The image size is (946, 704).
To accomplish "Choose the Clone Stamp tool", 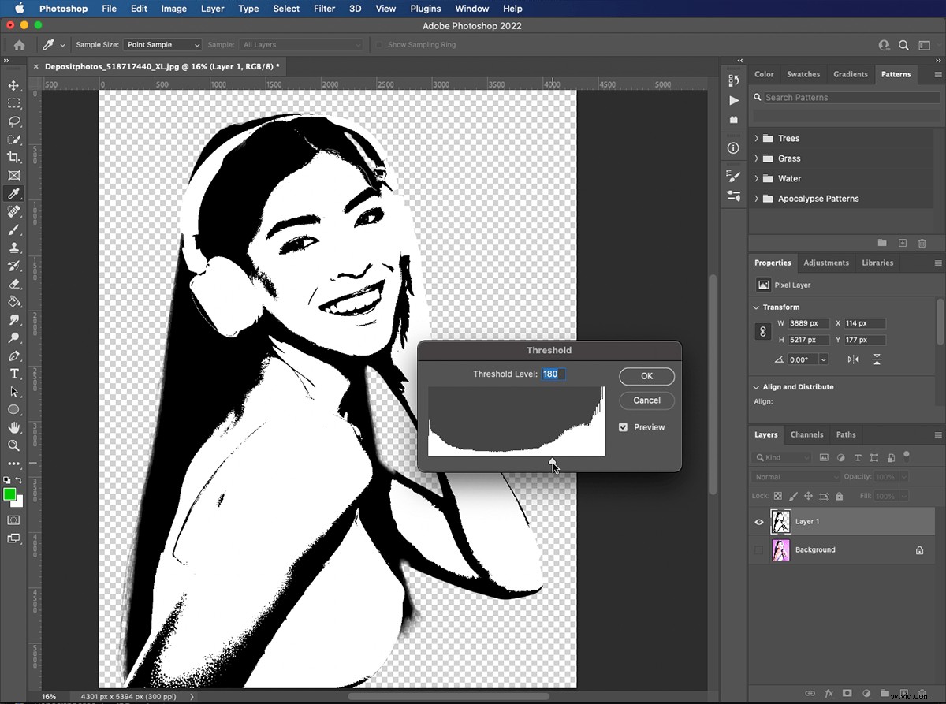I will click(13, 248).
